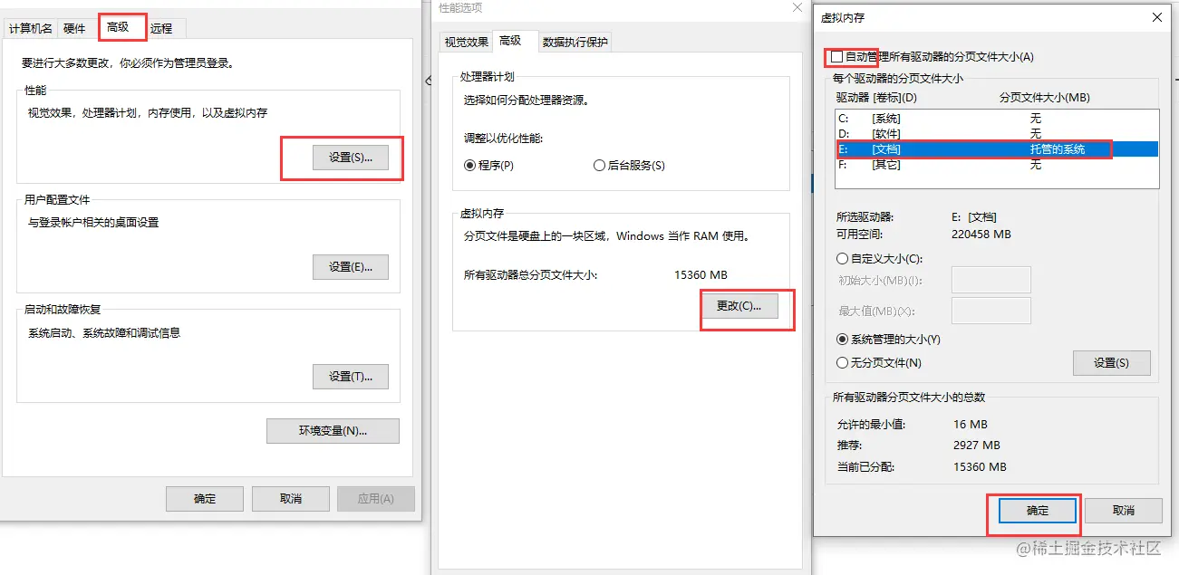Select drive C: [系统] row

997,119
